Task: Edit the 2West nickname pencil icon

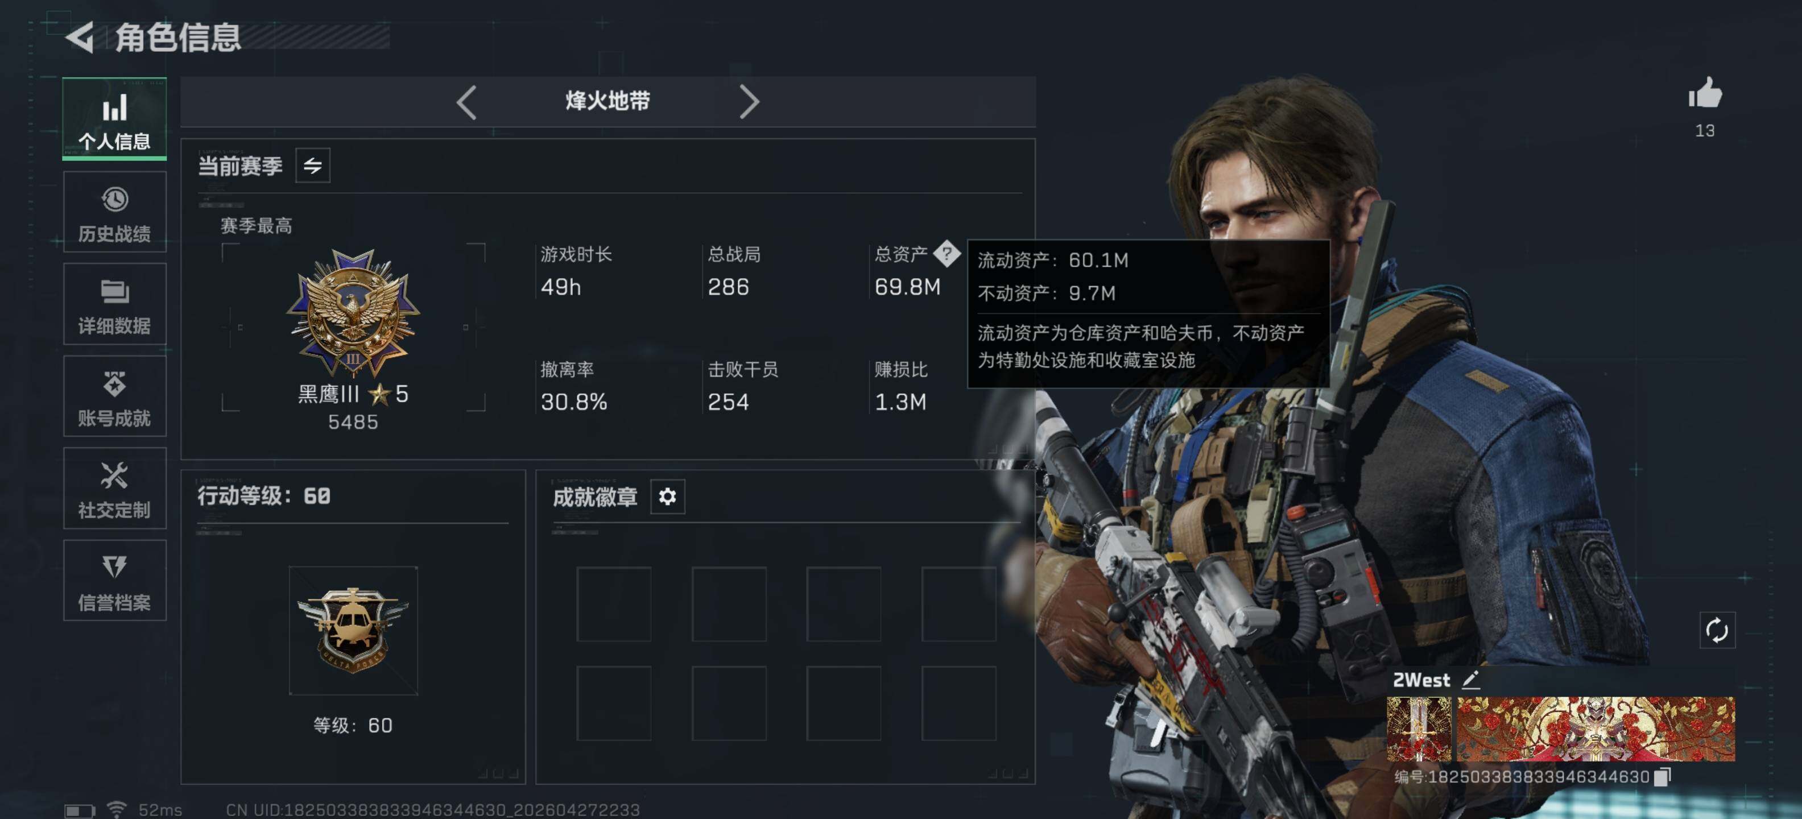Action: [1470, 680]
